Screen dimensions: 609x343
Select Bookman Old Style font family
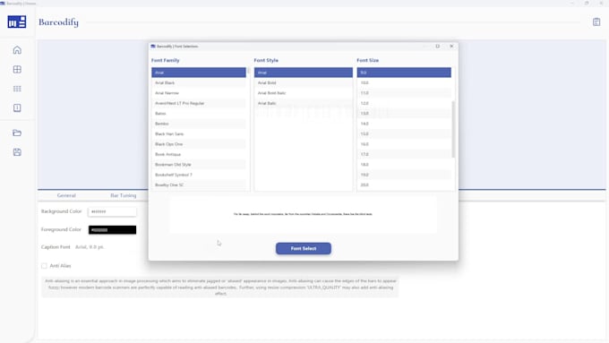(x=199, y=164)
